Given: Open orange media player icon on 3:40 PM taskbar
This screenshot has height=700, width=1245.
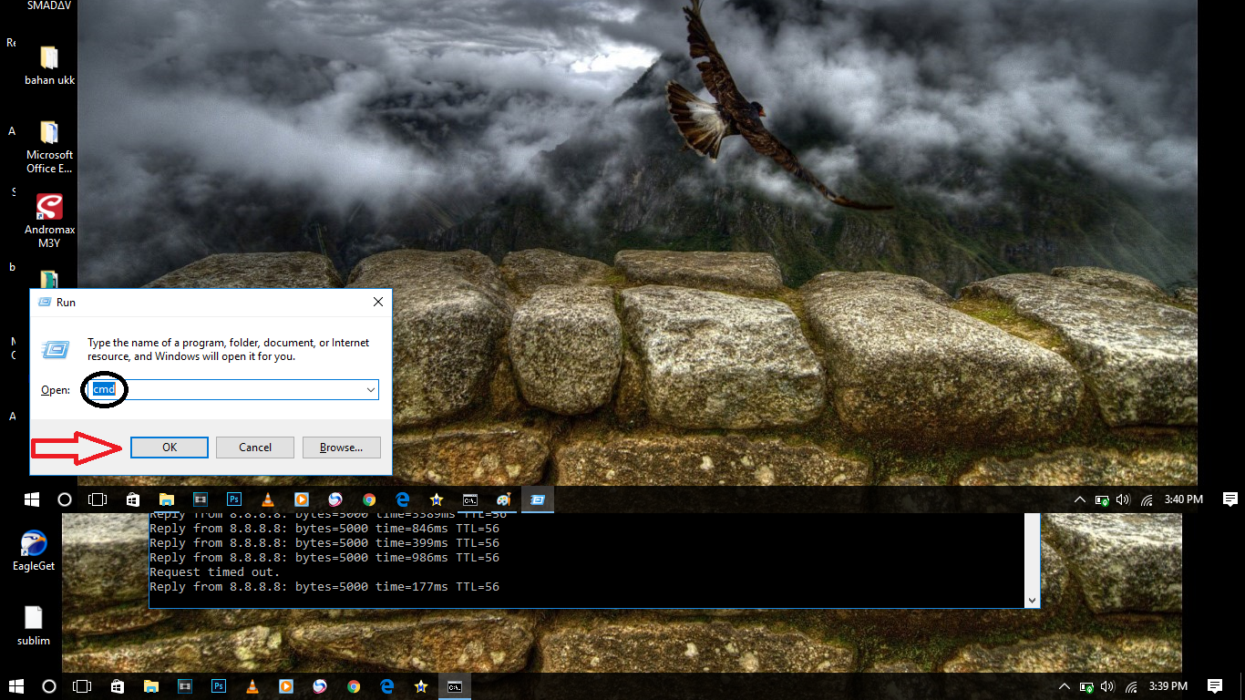Looking at the screenshot, I should point(301,499).
